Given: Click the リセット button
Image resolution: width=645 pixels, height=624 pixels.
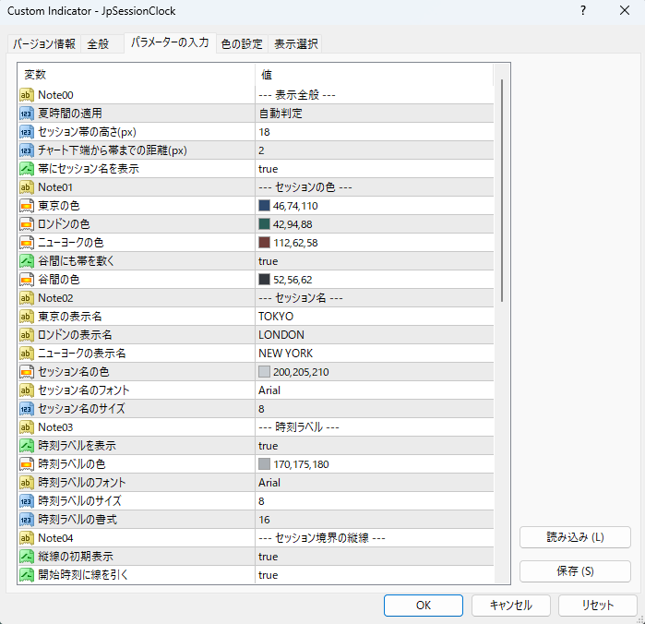Looking at the screenshot, I should (x=597, y=605).
